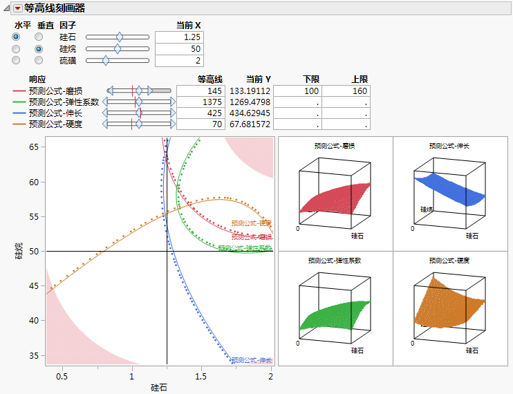Click the 磨损 contour value field showing 145

pyautogui.click(x=200, y=91)
